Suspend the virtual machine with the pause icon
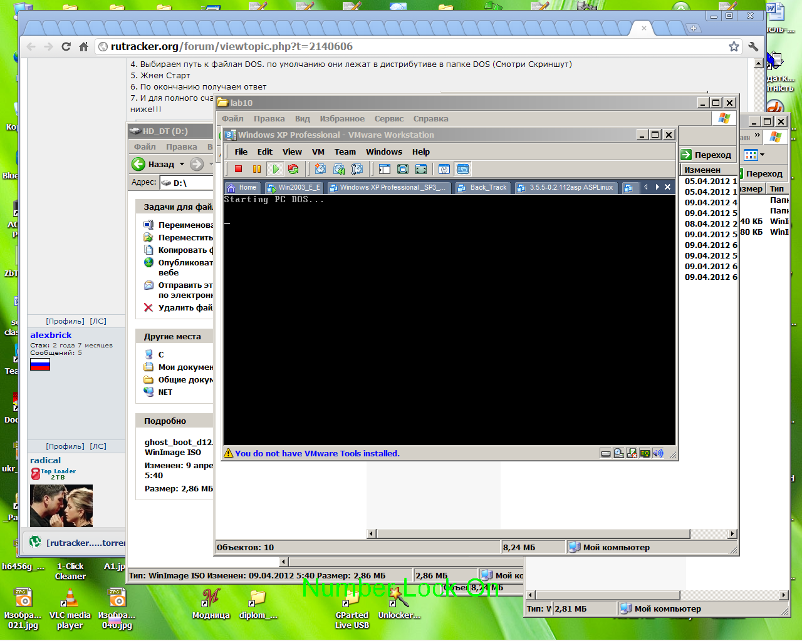 click(x=257, y=169)
